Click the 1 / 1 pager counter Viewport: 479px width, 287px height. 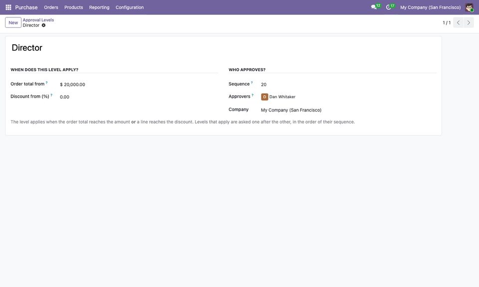click(x=447, y=23)
